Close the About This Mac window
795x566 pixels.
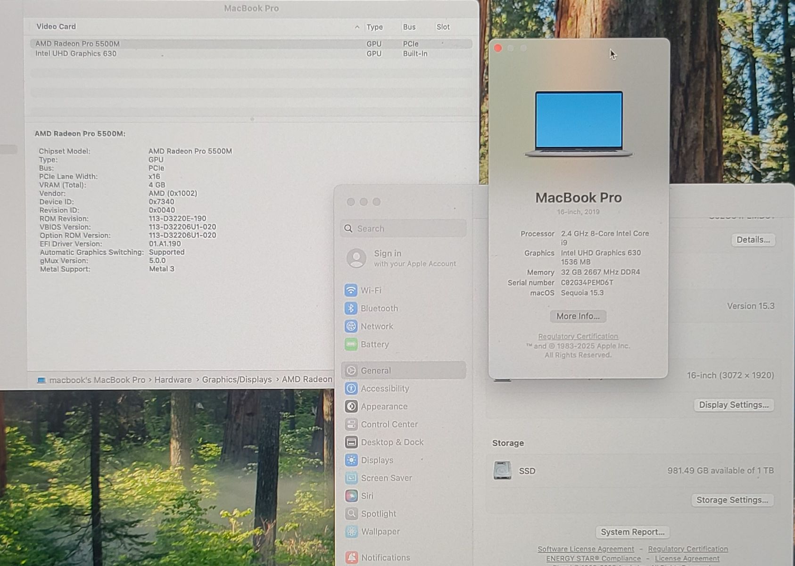point(497,48)
